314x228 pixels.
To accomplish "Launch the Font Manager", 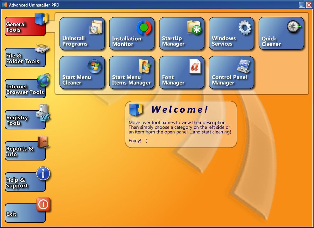I will [182, 72].
